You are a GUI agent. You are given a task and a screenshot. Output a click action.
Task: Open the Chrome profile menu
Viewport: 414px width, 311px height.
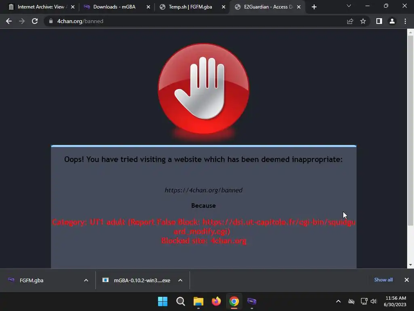pyautogui.click(x=392, y=21)
